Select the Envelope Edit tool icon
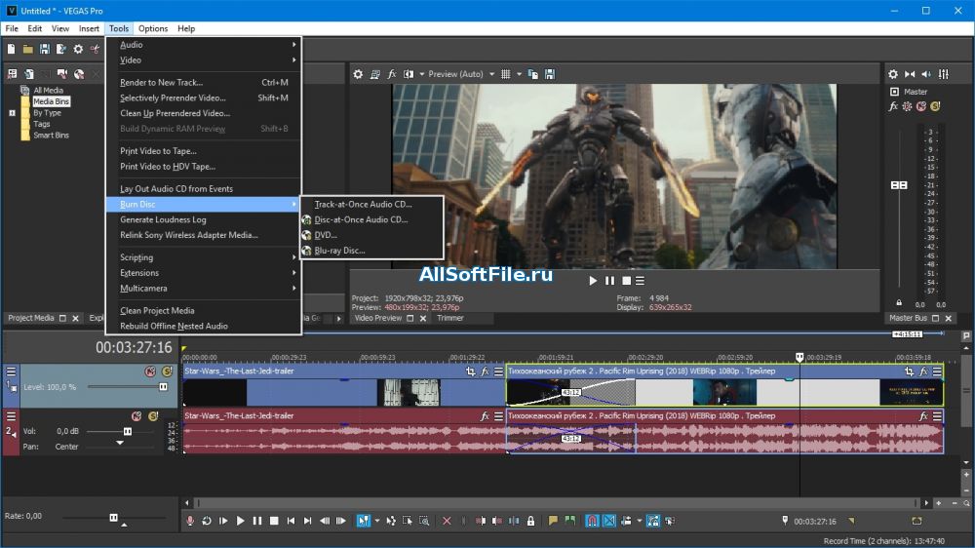The width and height of the screenshot is (975, 548). click(391, 521)
